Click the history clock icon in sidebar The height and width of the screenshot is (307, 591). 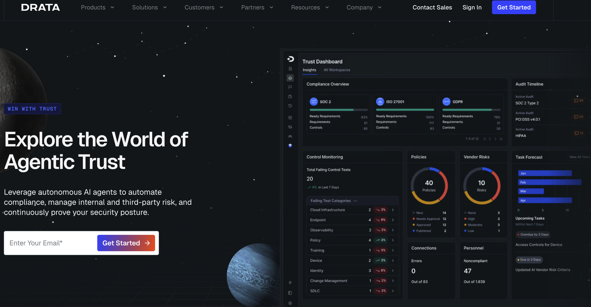[290, 106]
